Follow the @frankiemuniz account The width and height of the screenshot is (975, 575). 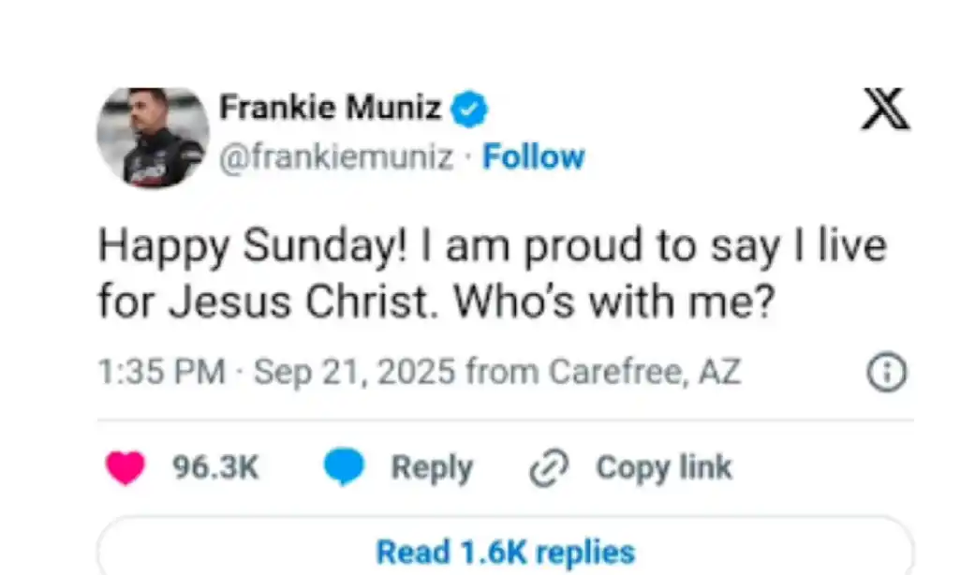coord(533,157)
